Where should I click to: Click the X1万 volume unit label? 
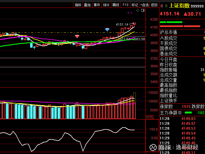[x=149, y=117]
